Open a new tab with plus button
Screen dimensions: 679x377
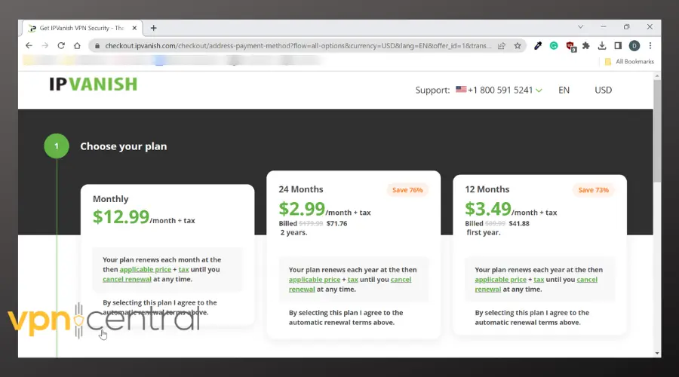(x=153, y=28)
